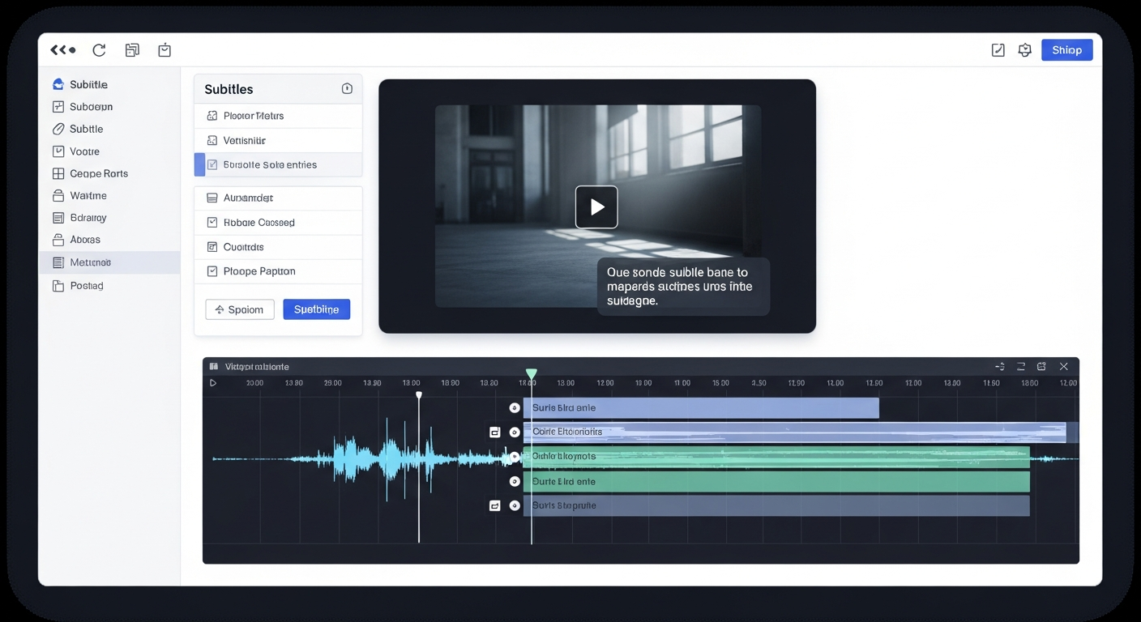The width and height of the screenshot is (1141, 622).
Task: Enable the Rbbare Caosed checkbox item
Action: (x=212, y=222)
